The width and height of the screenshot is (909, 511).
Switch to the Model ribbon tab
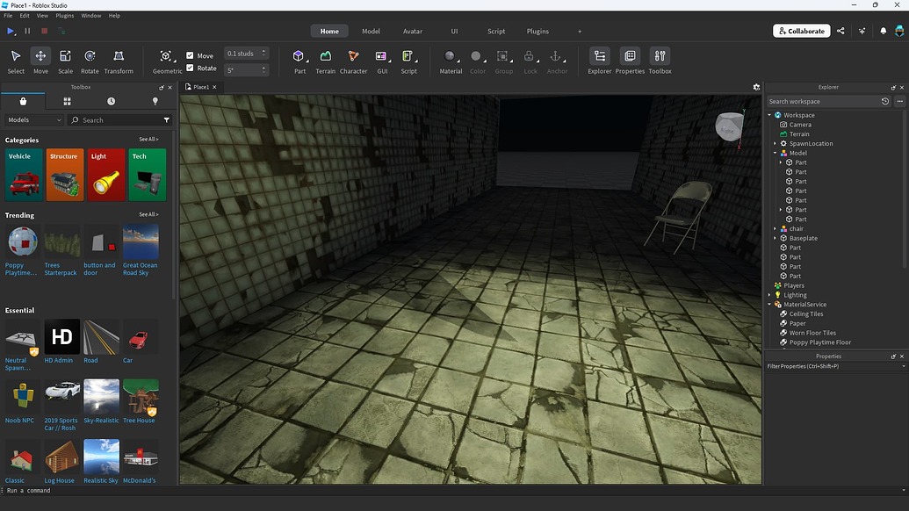[x=371, y=32]
